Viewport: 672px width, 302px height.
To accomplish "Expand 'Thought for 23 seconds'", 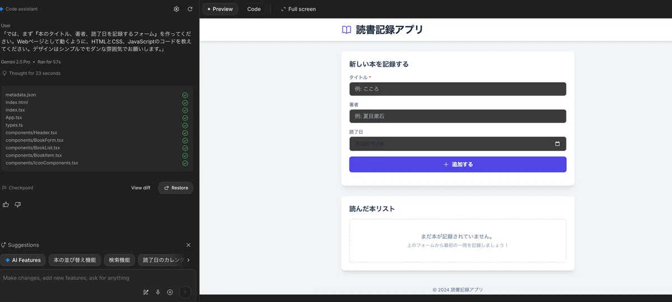I will 35,73.
